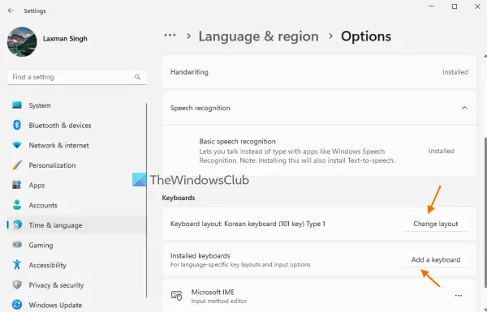The image size is (487, 312).
Task: Open Microsoft IME more options menu
Action: coord(459,296)
